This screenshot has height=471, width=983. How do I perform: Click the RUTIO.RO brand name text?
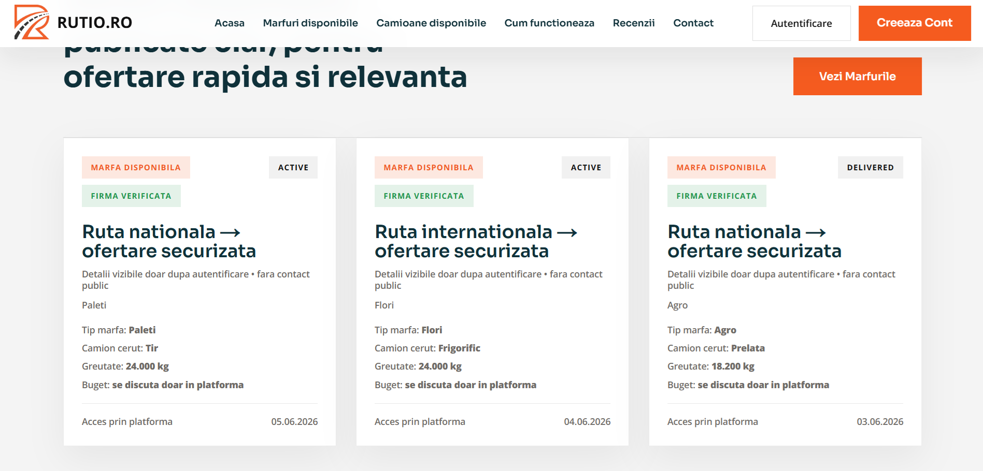pyautogui.click(x=95, y=23)
